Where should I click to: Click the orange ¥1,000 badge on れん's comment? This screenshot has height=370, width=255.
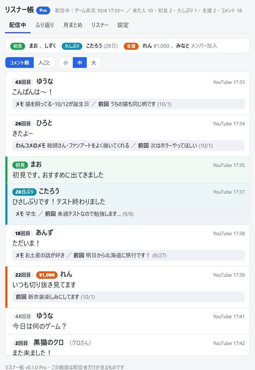[47, 275]
